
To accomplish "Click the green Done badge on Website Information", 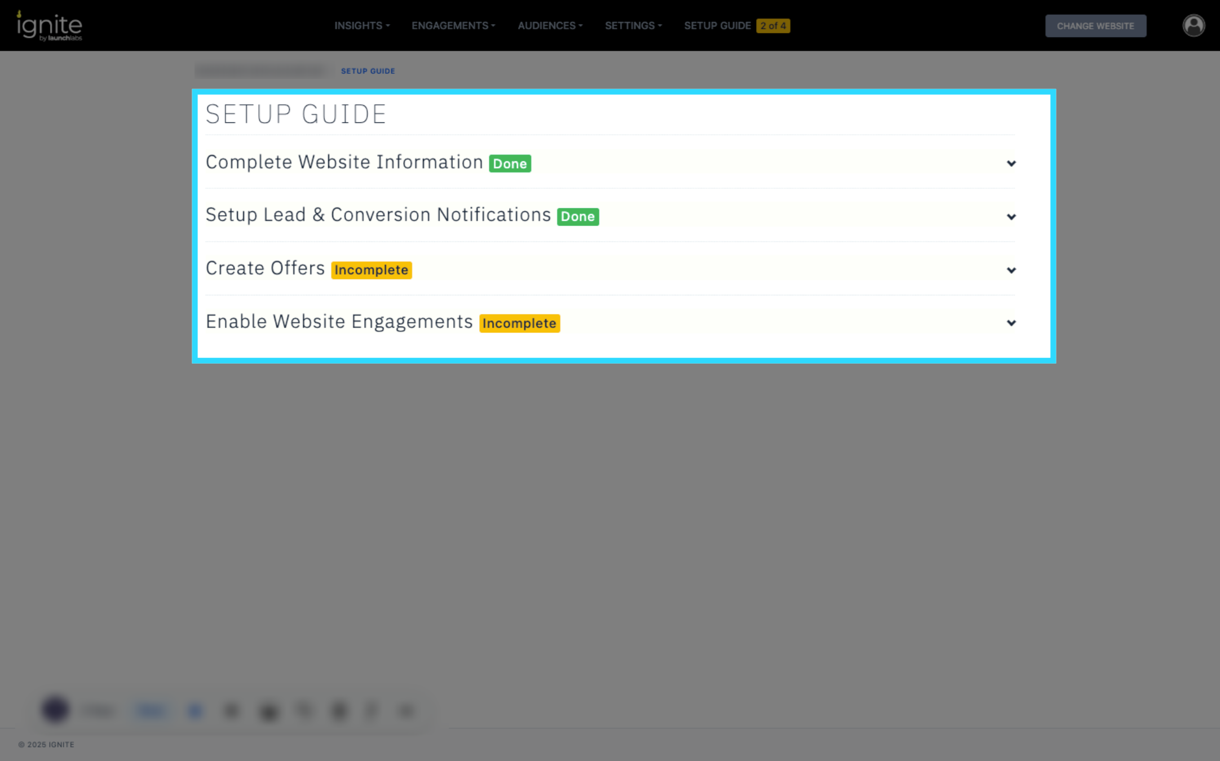I will (510, 163).
